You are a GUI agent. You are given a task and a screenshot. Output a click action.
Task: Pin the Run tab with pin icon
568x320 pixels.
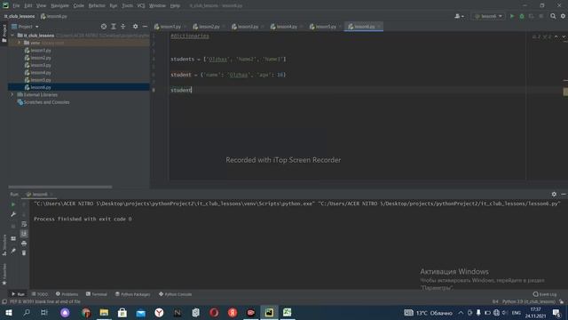13,251
